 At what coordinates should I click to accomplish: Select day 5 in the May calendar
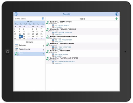pos(32,29)
